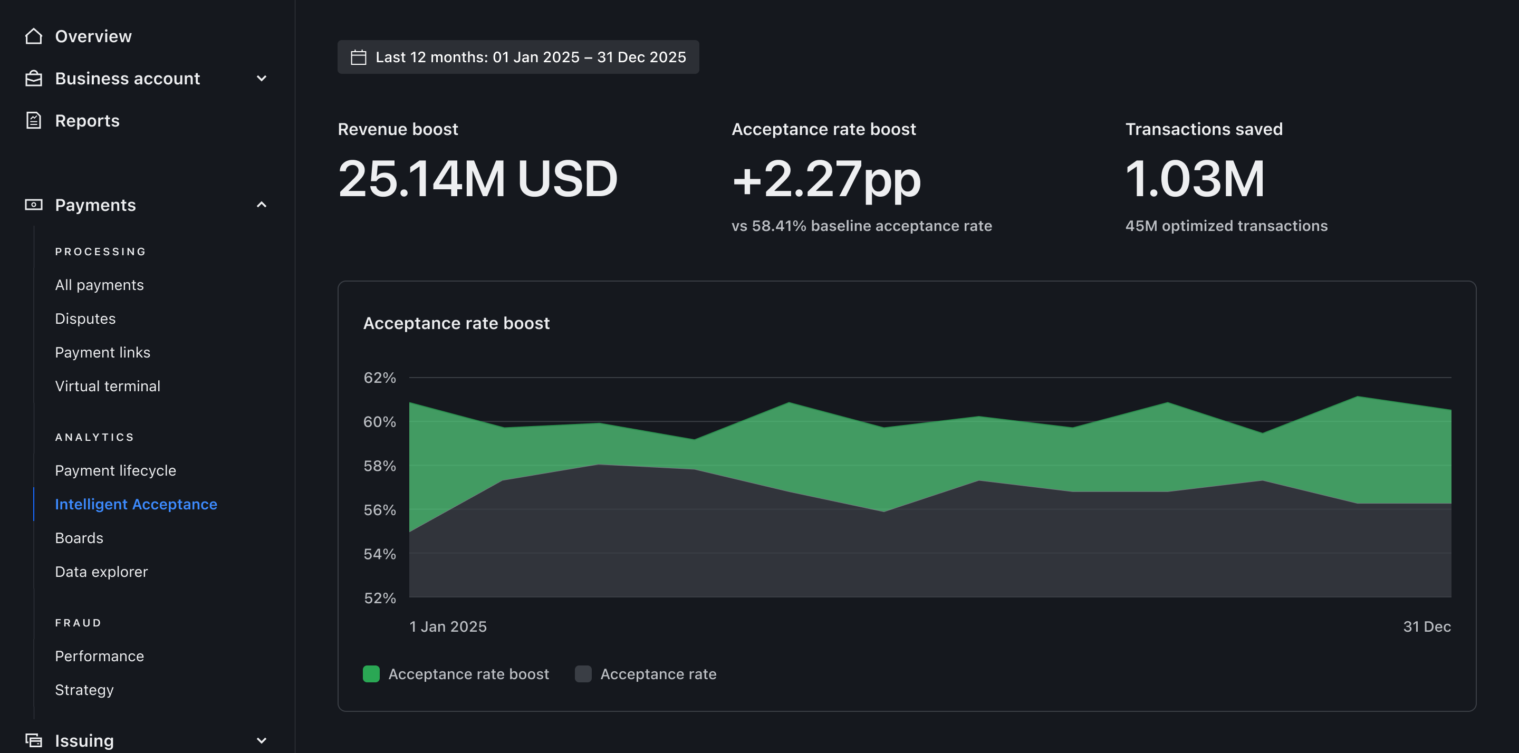This screenshot has width=1519, height=753.
Task: Toggle green Acceptance rate boost legend swatch
Action: pos(371,673)
